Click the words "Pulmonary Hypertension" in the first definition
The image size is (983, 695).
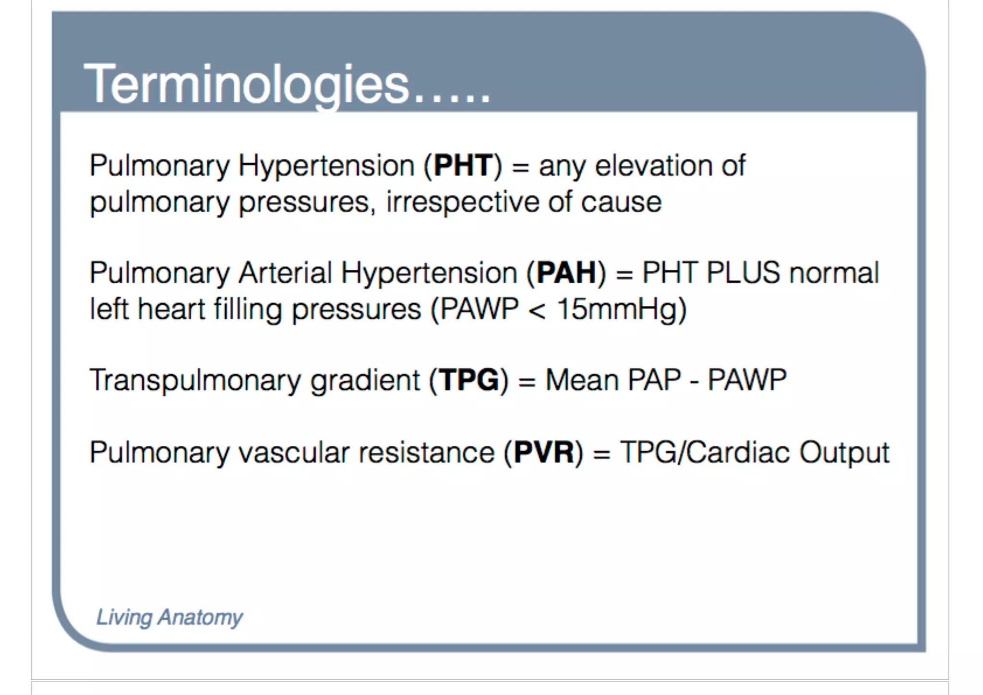(252, 166)
